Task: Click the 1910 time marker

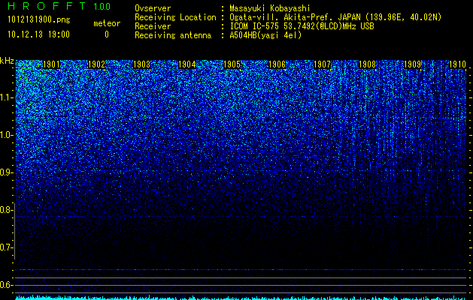Action: tap(458, 64)
